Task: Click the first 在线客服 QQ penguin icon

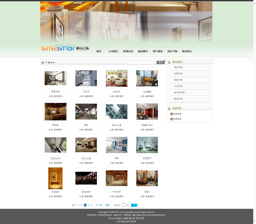Action: pos(172,114)
